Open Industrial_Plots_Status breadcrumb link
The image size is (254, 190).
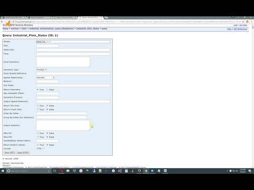coord(88,28)
